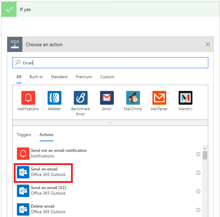Image resolution: width=220 pixels, height=217 pixels.
Task: Select the AWeber connector icon
Action: click(54, 98)
